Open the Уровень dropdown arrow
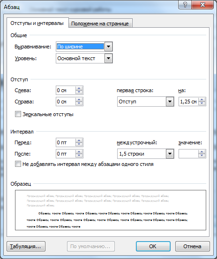 coord(109,58)
